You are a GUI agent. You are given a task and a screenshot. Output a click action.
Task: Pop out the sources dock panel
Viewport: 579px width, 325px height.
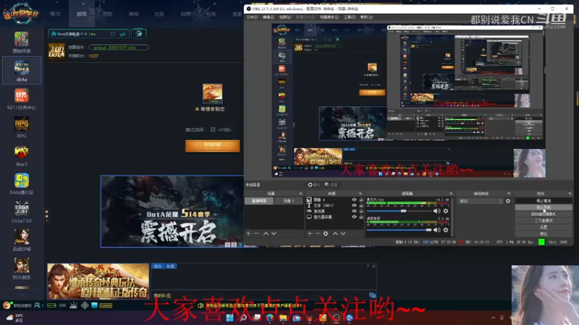pyautogui.click(x=360, y=194)
